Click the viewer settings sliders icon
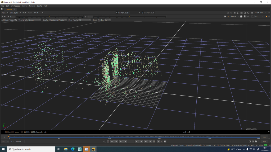This screenshot has width=271, height=152. click(x=245, y=17)
